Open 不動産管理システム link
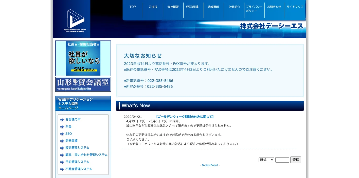The image size is (359, 178). pyautogui.click(x=79, y=169)
